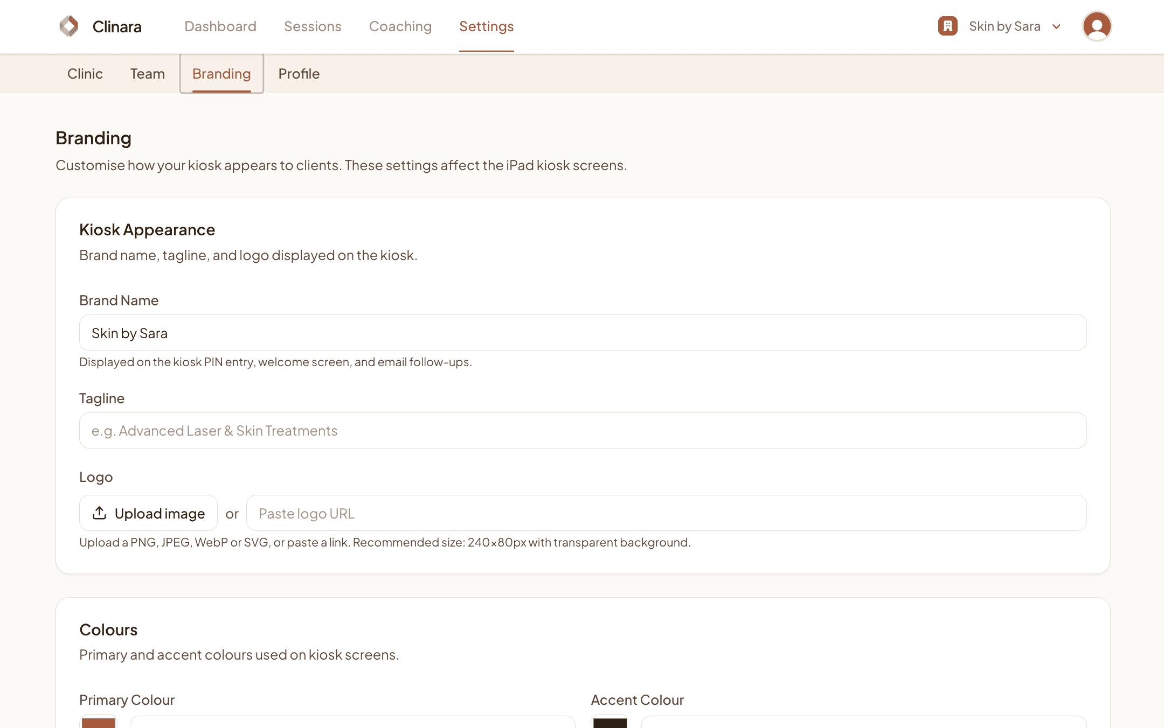Image resolution: width=1164 pixels, height=728 pixels.
Task: Click the Accent Colour label
Action: pyautogui.click(x=637, y=700)
